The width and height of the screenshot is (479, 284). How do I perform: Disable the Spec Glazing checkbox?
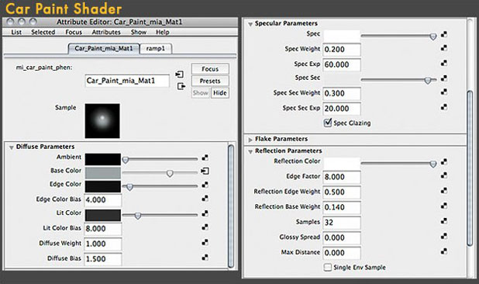[328, 123]
